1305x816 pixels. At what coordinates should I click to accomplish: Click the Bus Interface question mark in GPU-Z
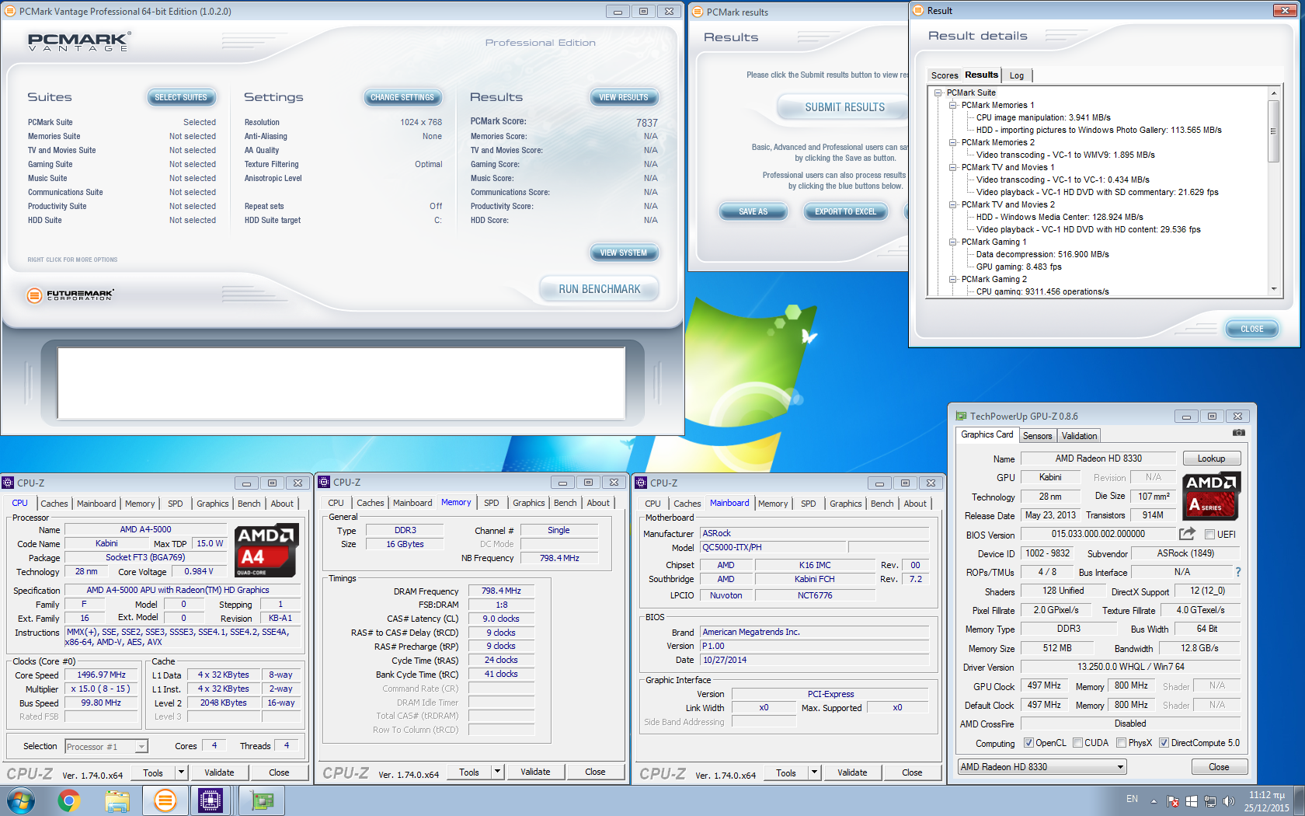pos(1238,572)
